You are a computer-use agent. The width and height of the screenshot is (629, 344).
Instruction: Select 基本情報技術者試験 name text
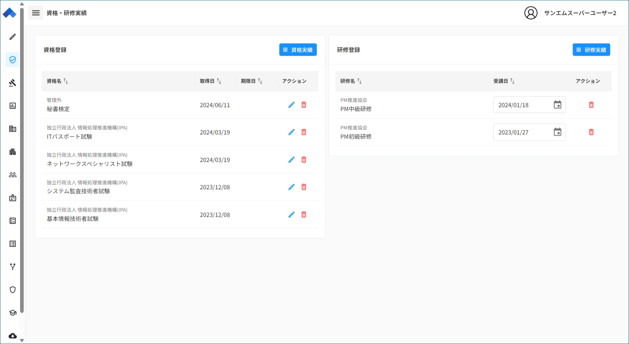[x=73, y=219]
